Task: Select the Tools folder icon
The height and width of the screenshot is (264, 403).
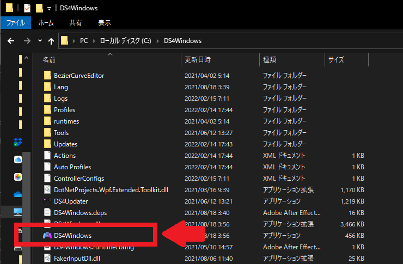Action: click(47, 132)
